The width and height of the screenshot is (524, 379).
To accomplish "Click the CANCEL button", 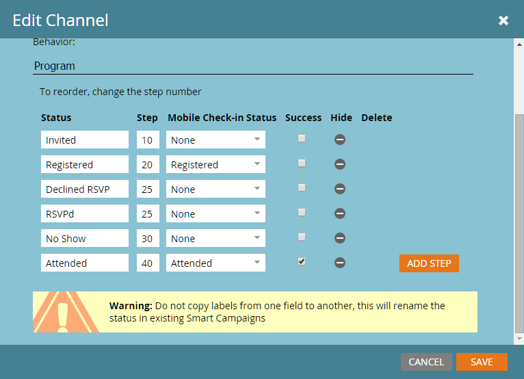I will click(426, 362).
